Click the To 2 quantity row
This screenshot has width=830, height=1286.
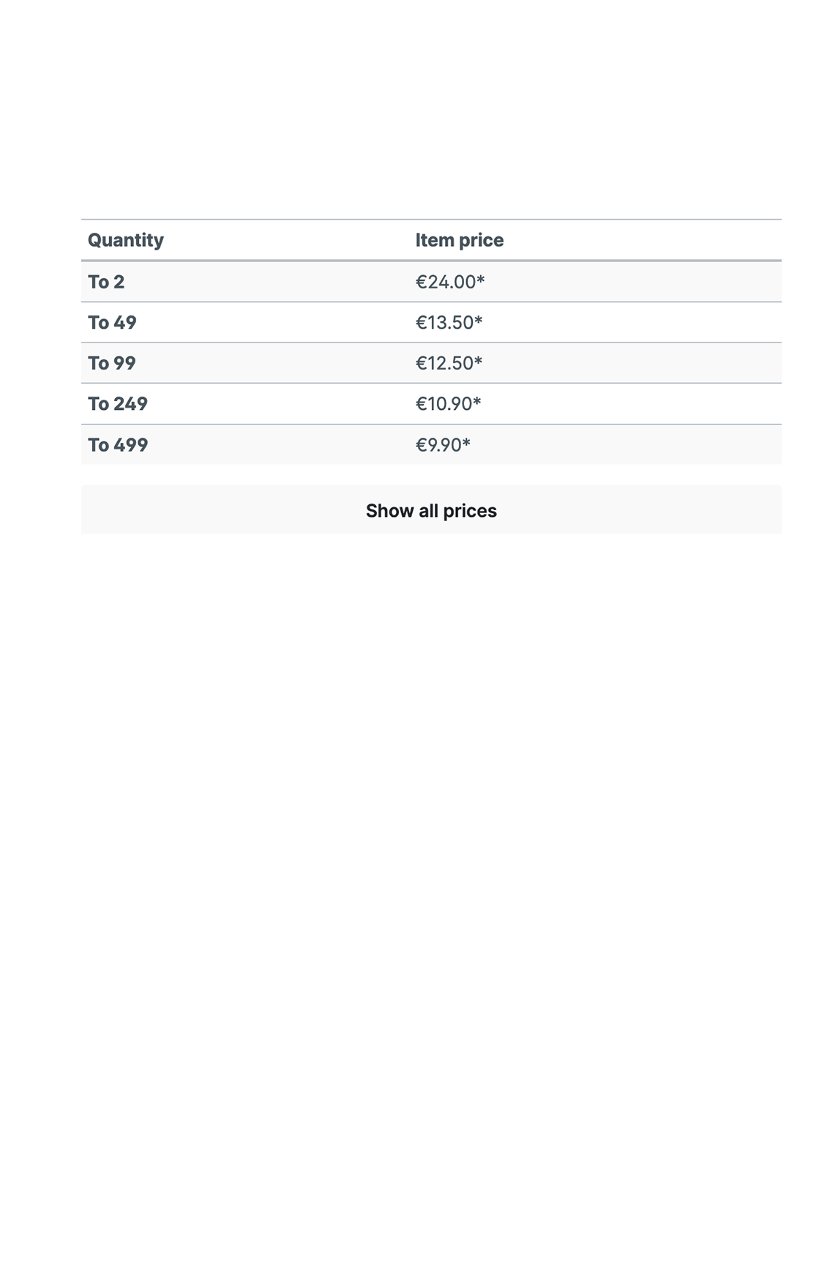pos(431,282)
